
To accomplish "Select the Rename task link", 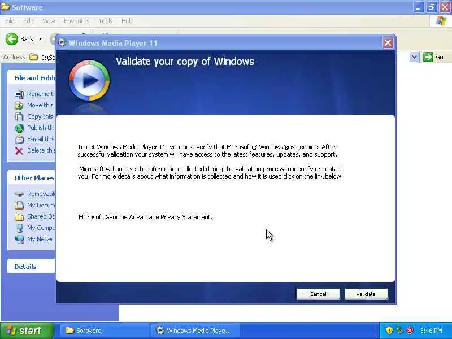I will coord(41,94).
